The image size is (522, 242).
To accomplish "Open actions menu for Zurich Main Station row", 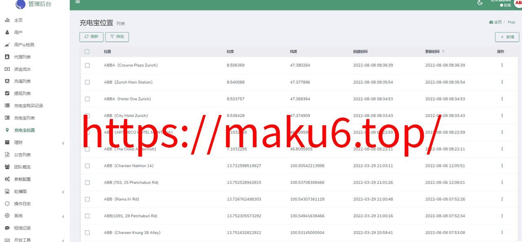I will point(502,82).
